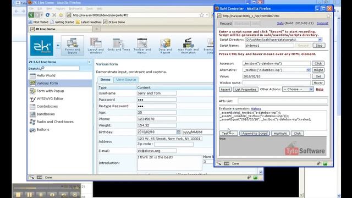Click the ZK logo image
Image resolution: width=352 pixels, height=198 pixels.
click(42, 46)
